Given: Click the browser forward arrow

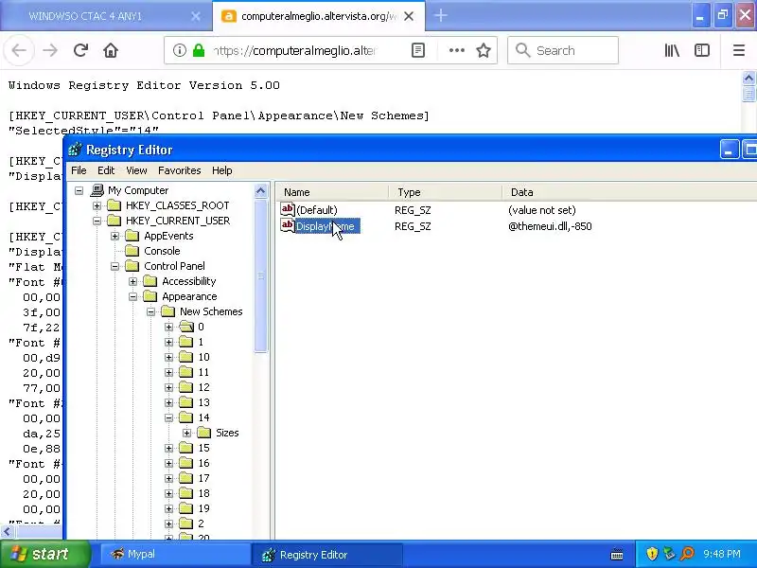Looking at the screenshot, I should [x=50, y=50].
